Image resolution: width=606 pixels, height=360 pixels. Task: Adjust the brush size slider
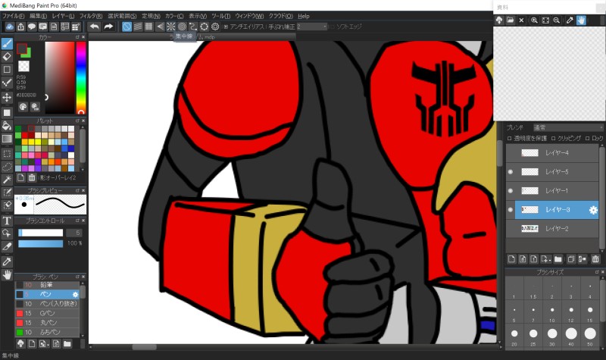click(x=40, y=233)
